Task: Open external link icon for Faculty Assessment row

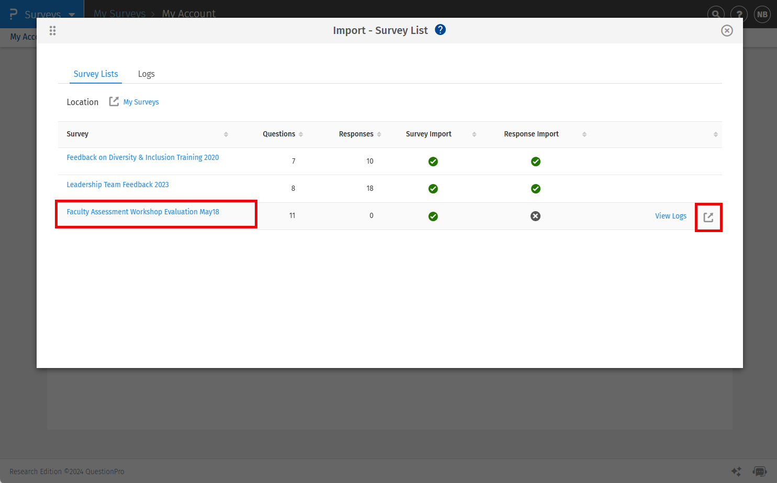Action: click(708, 217)
